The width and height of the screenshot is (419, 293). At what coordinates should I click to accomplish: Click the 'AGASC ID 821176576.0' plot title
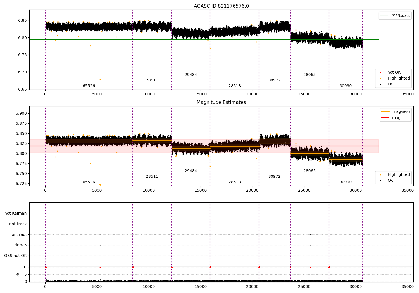coord(221,6)
